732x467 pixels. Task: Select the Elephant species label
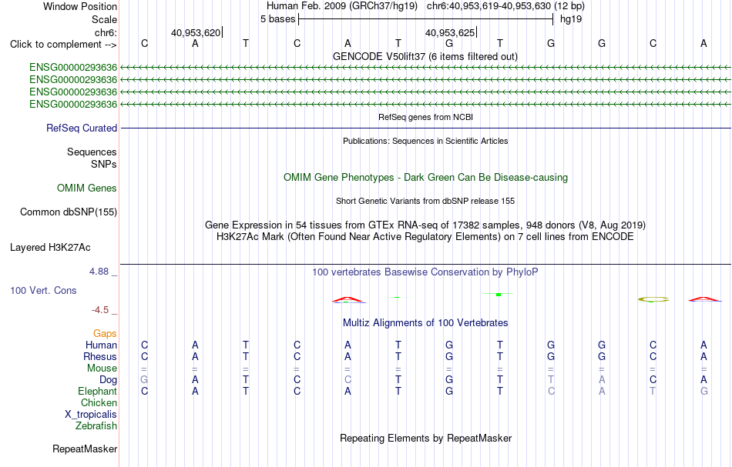(98, 392)
